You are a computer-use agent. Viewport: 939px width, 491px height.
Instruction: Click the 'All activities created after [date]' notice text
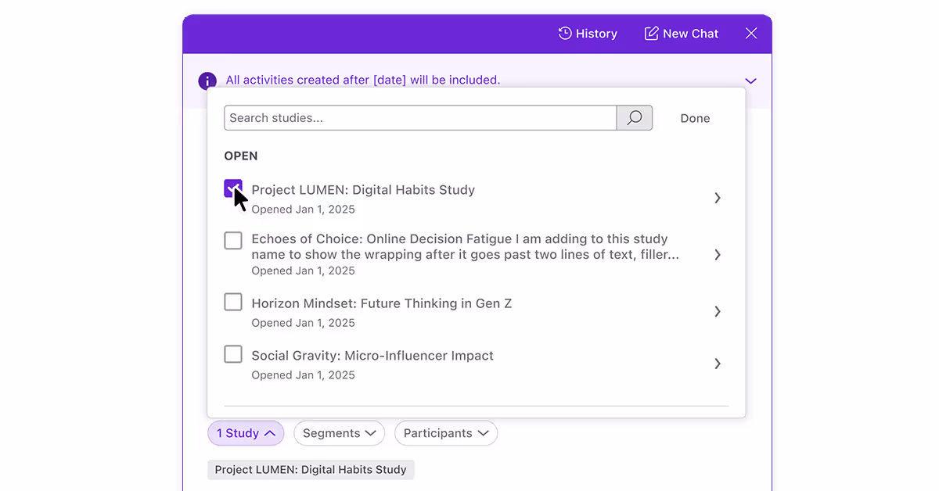tap(363, 80)
